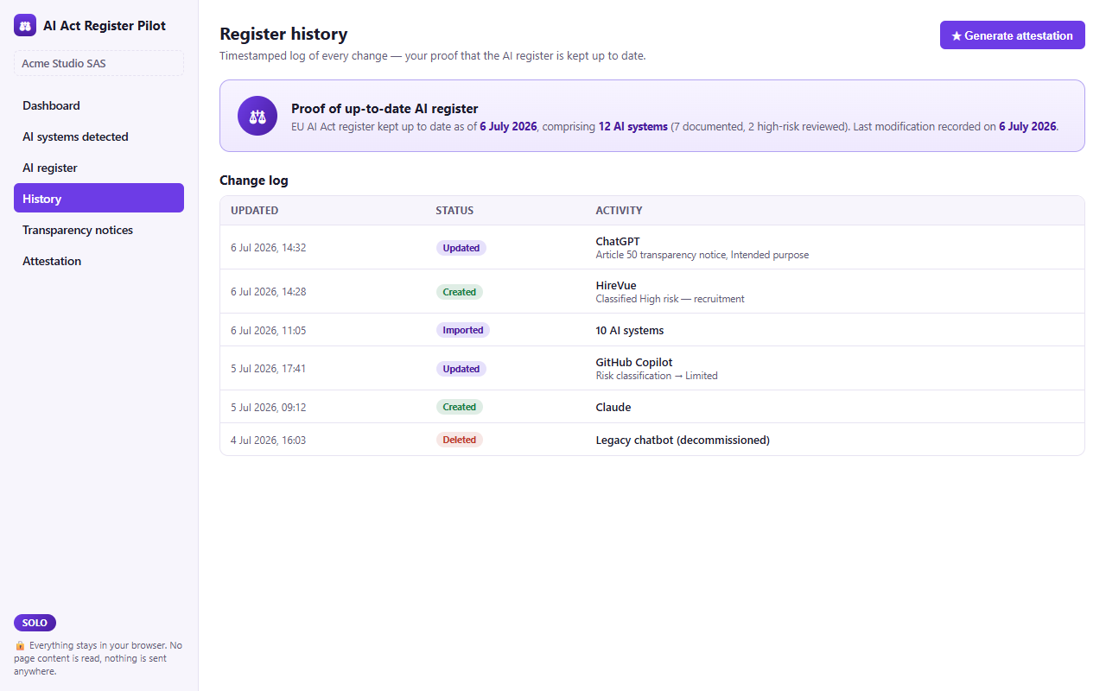
Task: Click the SOLO plan badge
Action: 35,623
